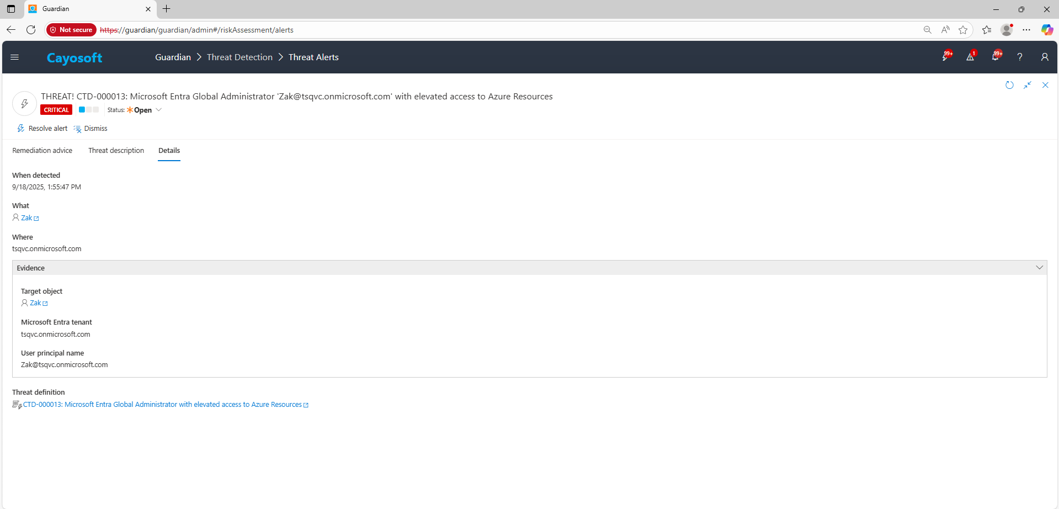Open CTD-000013 threat definition link
The width and height of the screenshot is (1059, 509).
(x=162, y=405)
